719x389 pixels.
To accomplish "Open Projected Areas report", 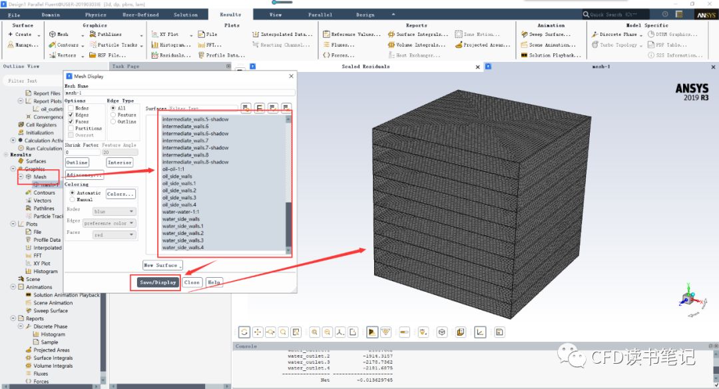I will pos(483,45).
